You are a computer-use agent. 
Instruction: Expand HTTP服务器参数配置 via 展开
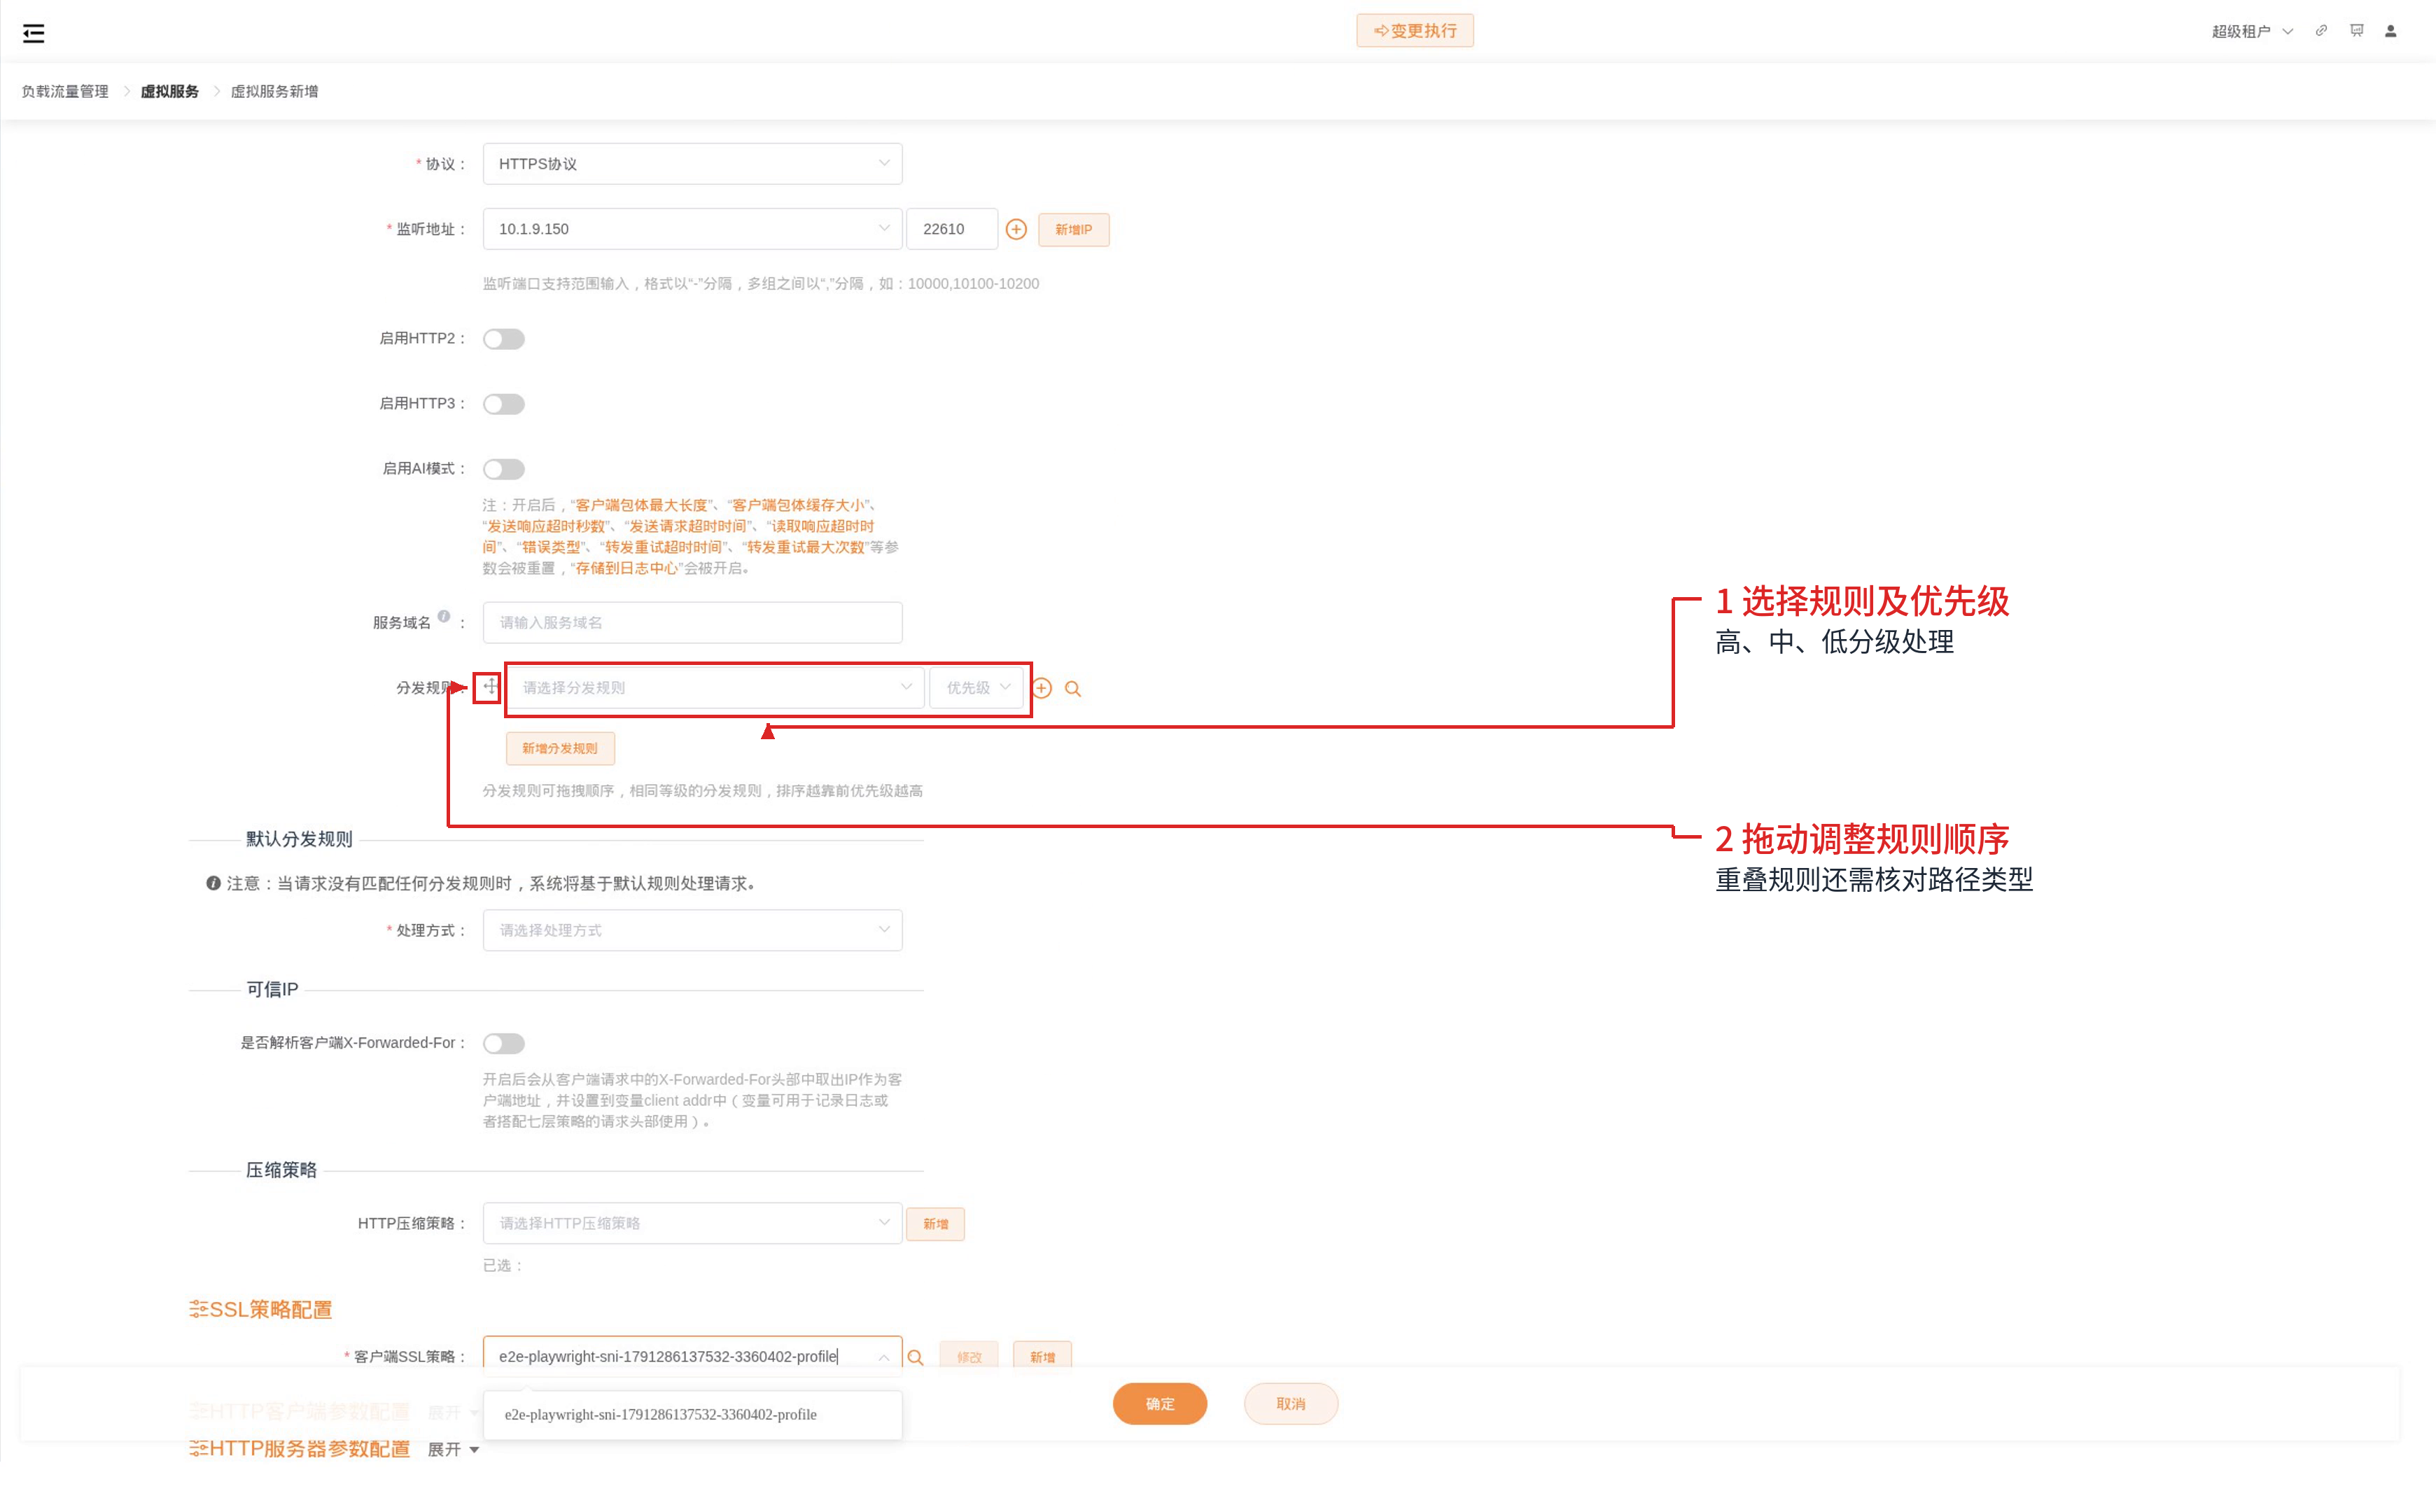(x=453, y=1449)
